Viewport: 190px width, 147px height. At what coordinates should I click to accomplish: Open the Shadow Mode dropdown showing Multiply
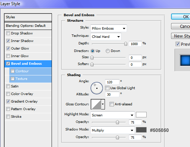click(x=113, y=130)
